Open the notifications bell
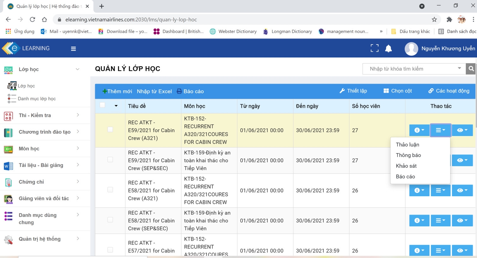The height and width of the screenshot is (258, 477). click(389, 49)
